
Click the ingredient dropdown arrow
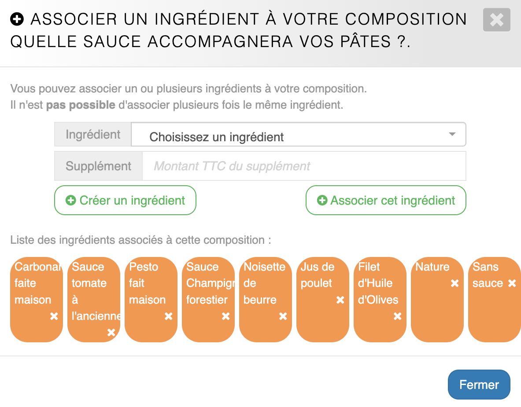(452, 134)
